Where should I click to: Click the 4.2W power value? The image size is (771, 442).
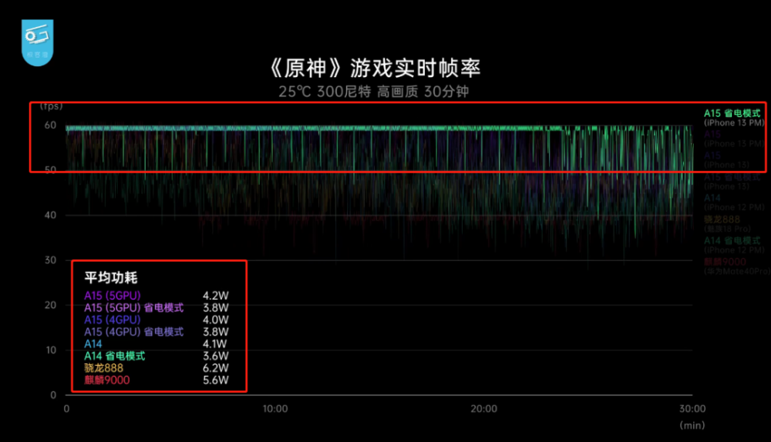click(216, 296)
